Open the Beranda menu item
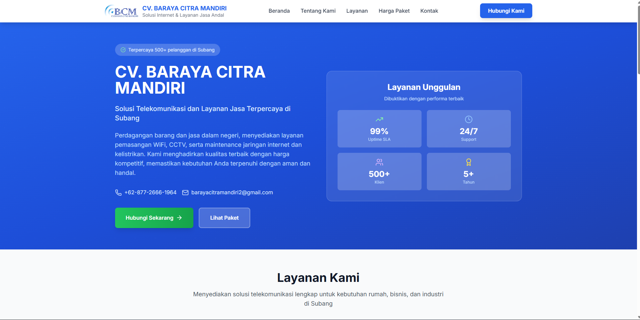This screenshot has width=640, height=320. click(279, 11)
